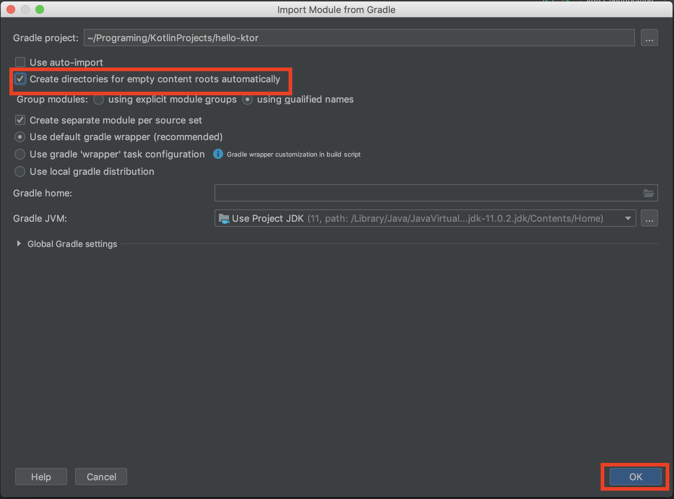Click the green zoom window button
The width and height of the screenshot is (674, 499).
point(40,9)
